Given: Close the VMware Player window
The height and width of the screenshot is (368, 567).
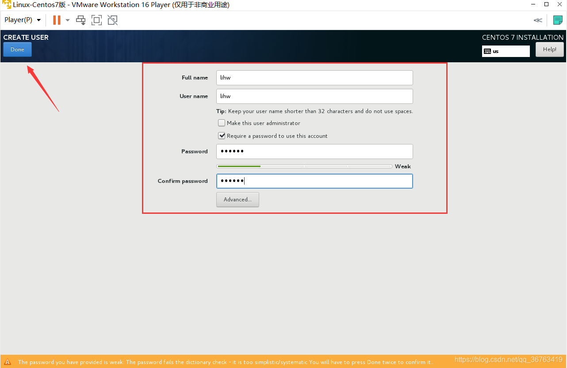Looking at the screenshot, I should pos(560,5).
